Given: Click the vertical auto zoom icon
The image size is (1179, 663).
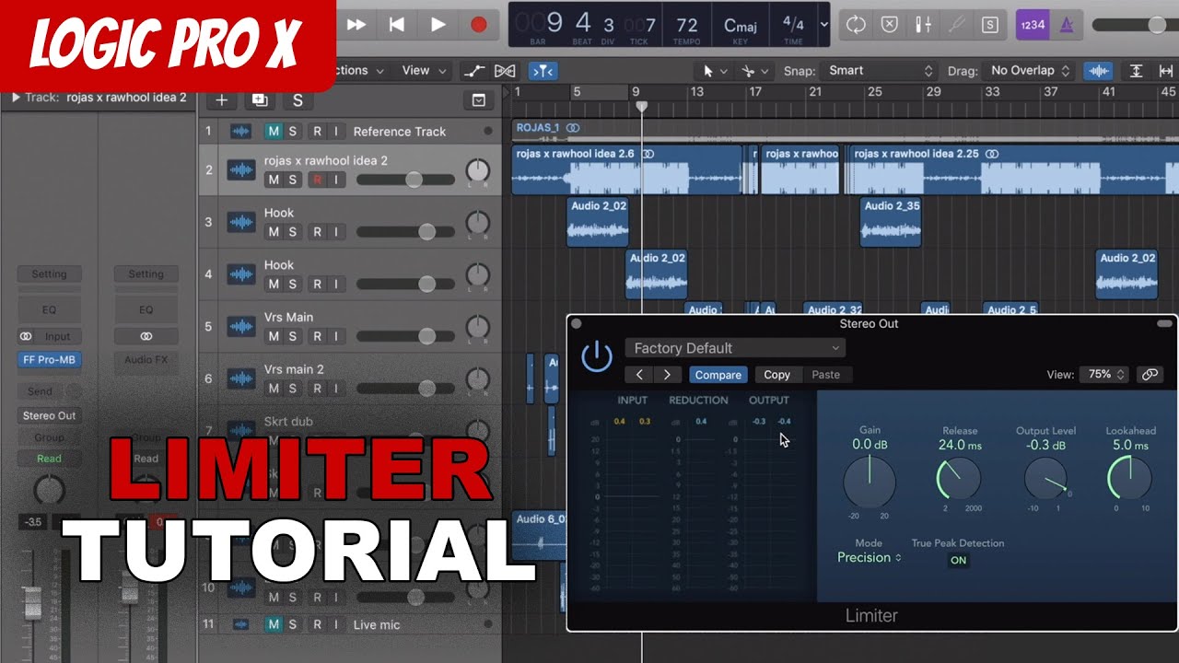Looking at the screenshot, I should [x=1137, y=71].
